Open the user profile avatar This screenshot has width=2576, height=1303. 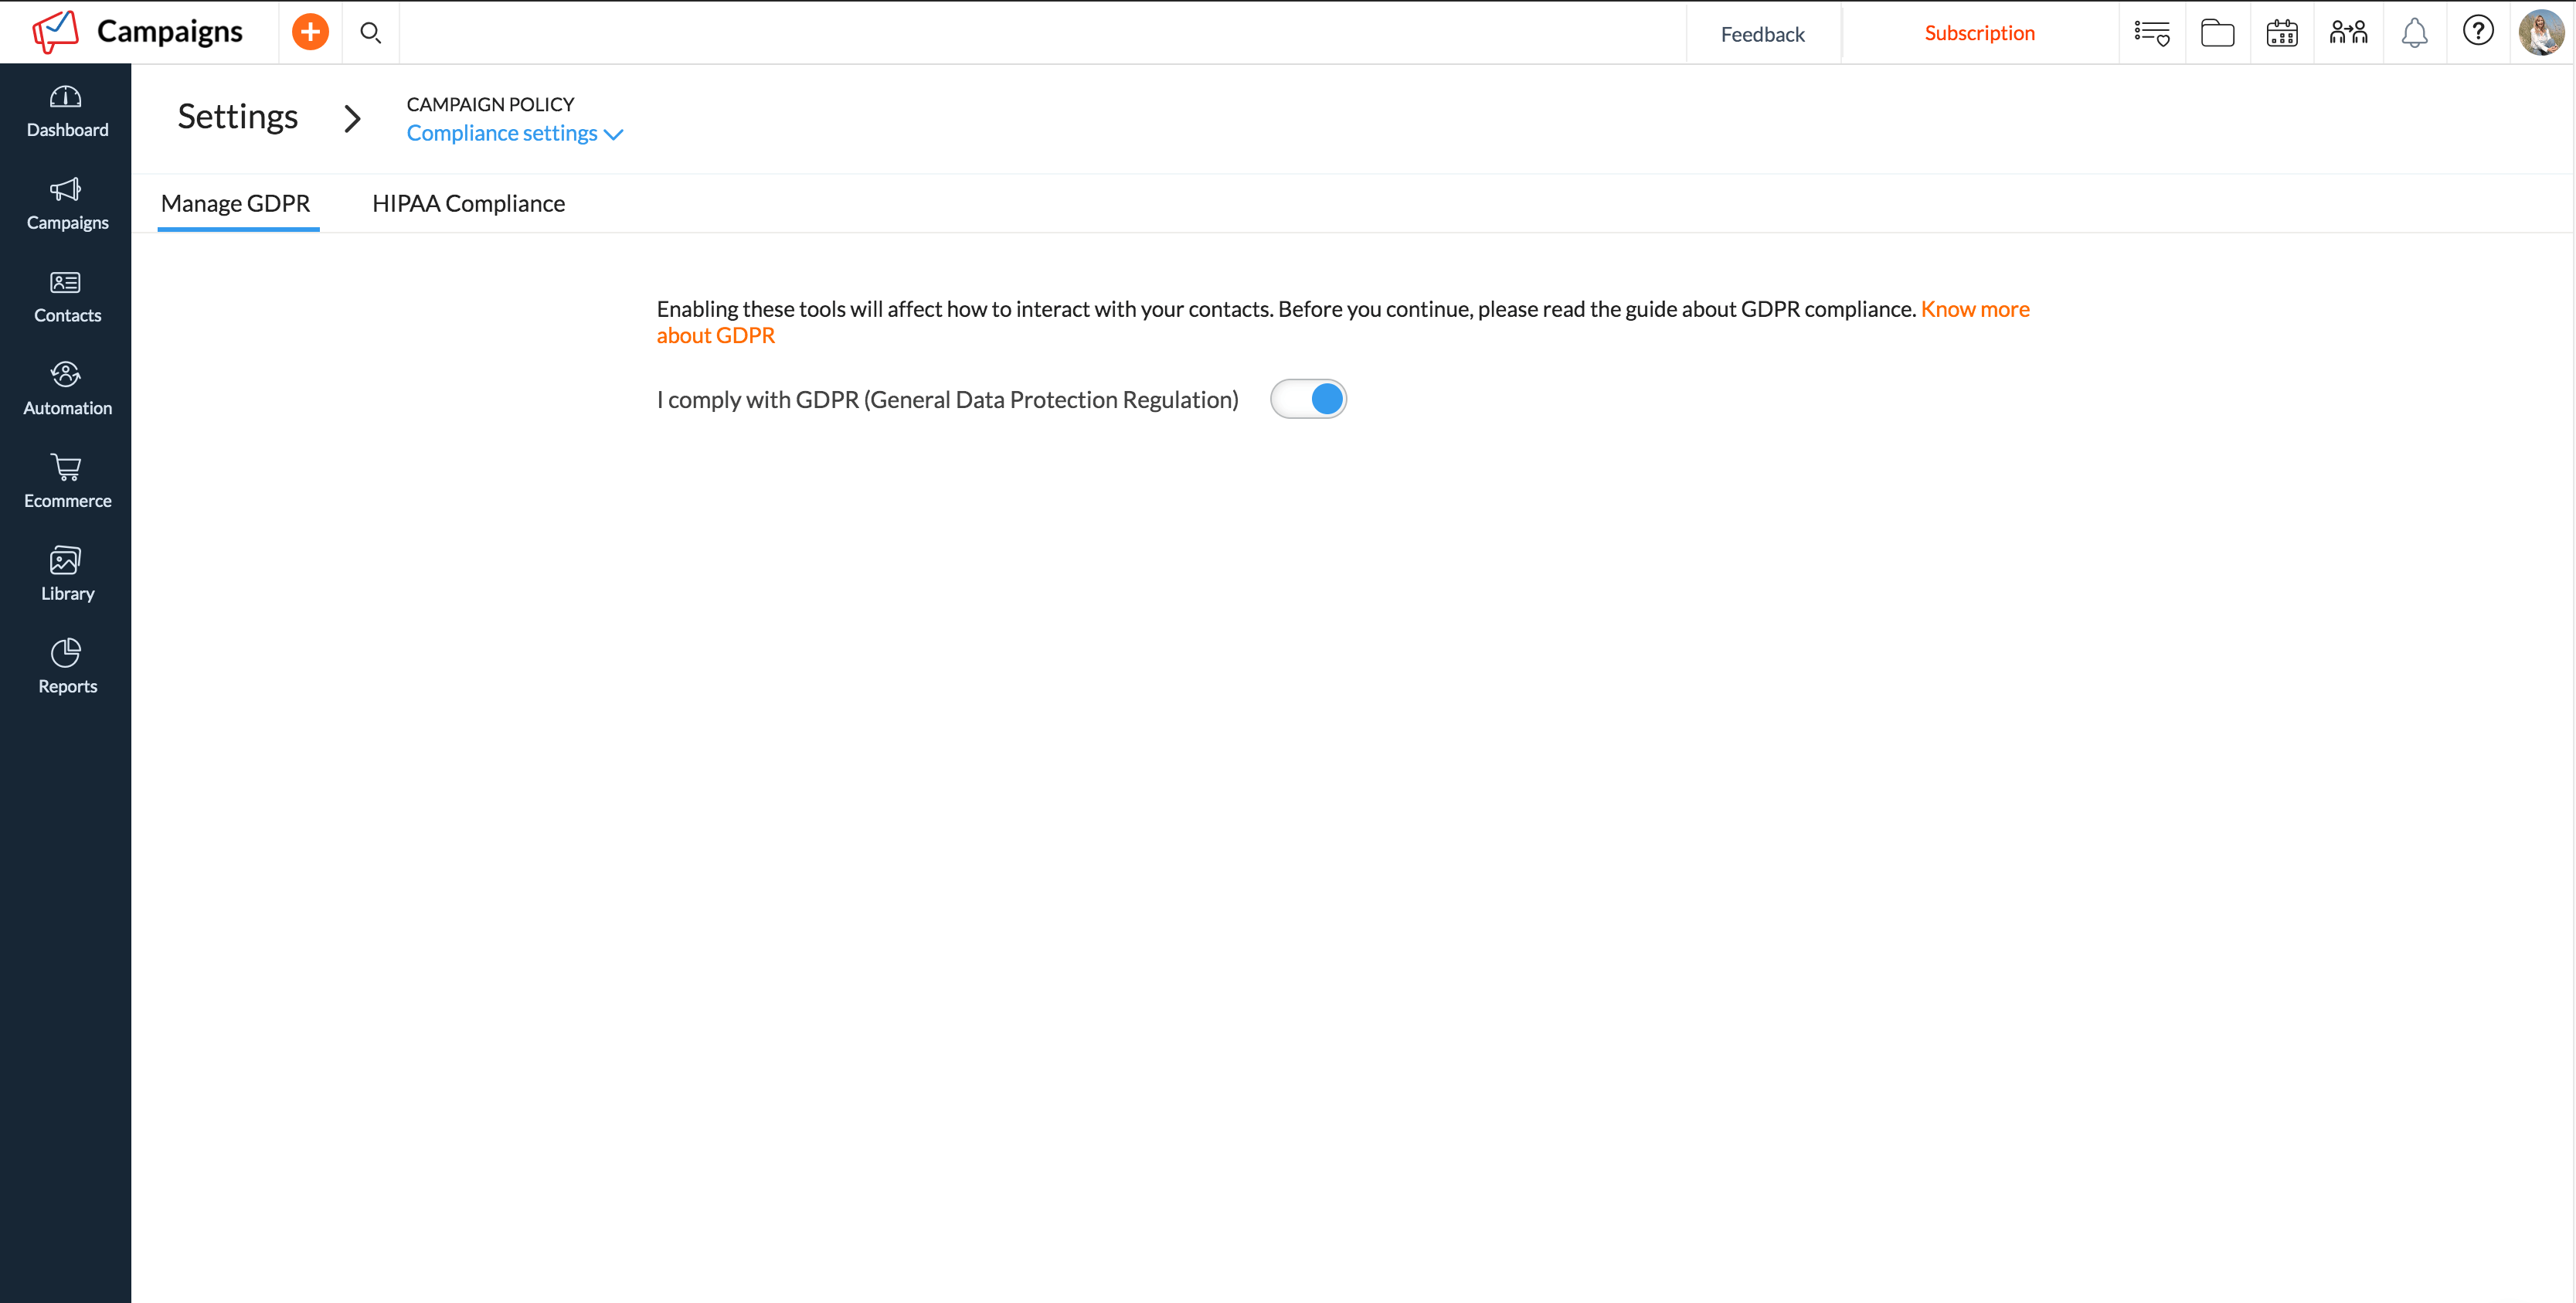coord(2540,33)
